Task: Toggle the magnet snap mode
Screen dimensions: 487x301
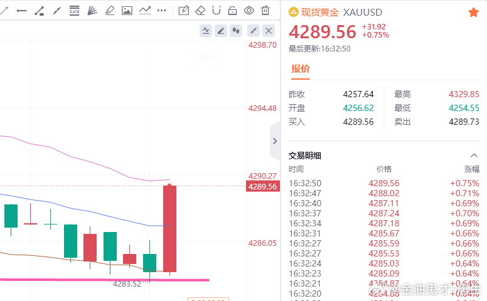Action: point(217,10)
